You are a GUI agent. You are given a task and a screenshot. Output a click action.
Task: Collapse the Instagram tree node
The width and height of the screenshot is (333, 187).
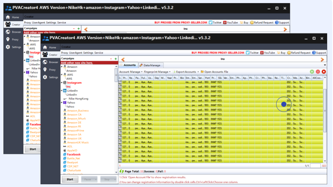click(62, 83)
